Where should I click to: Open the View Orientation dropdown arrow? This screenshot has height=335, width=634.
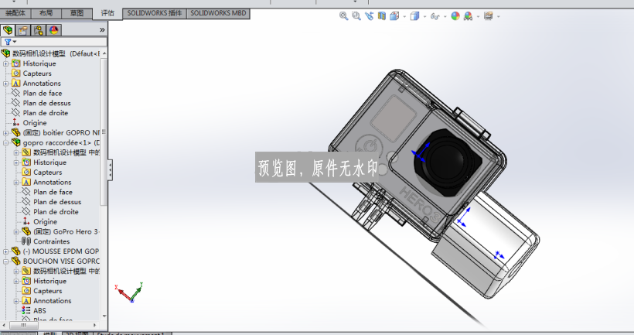click(x=404, y=16)
